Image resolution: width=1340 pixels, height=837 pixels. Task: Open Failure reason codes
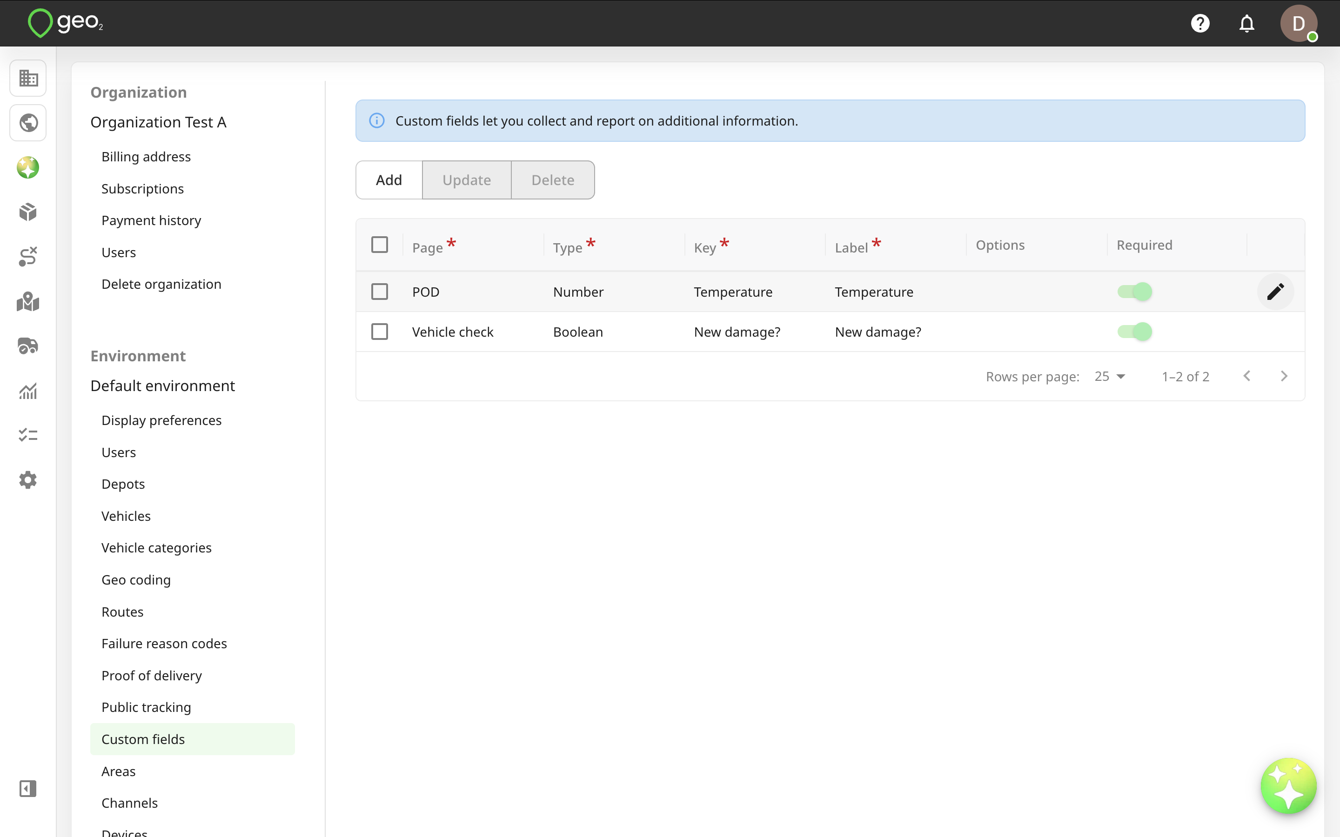tap(164, 643)
